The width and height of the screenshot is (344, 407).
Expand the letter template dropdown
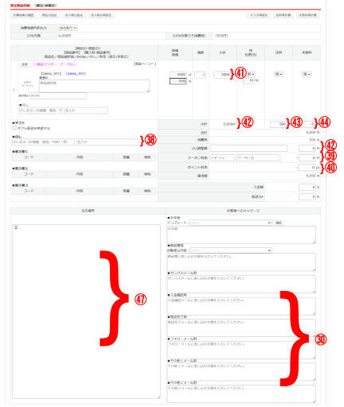tap(231, 223)
